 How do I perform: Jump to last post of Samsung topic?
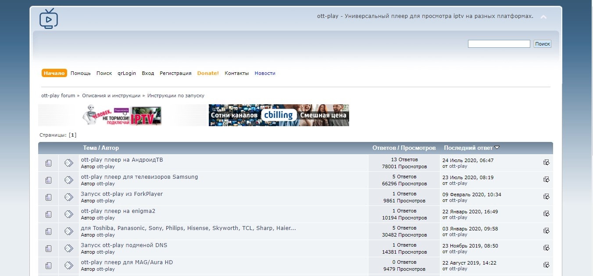[546, 180]
